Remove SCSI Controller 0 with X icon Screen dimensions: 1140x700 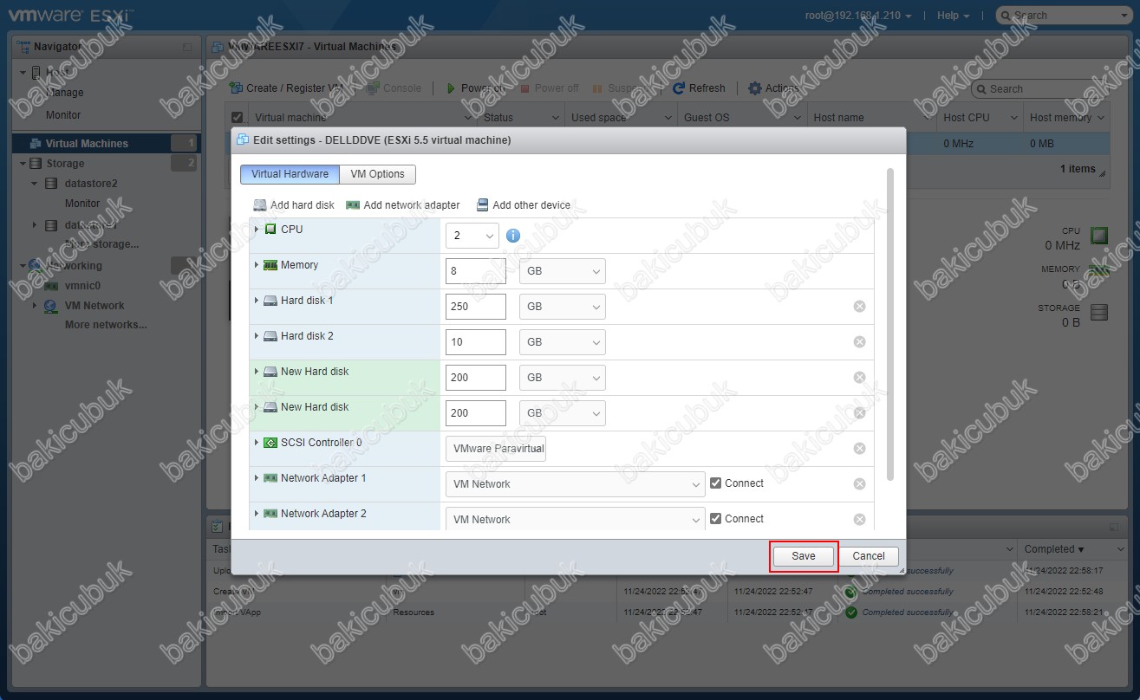click(859, 449)
